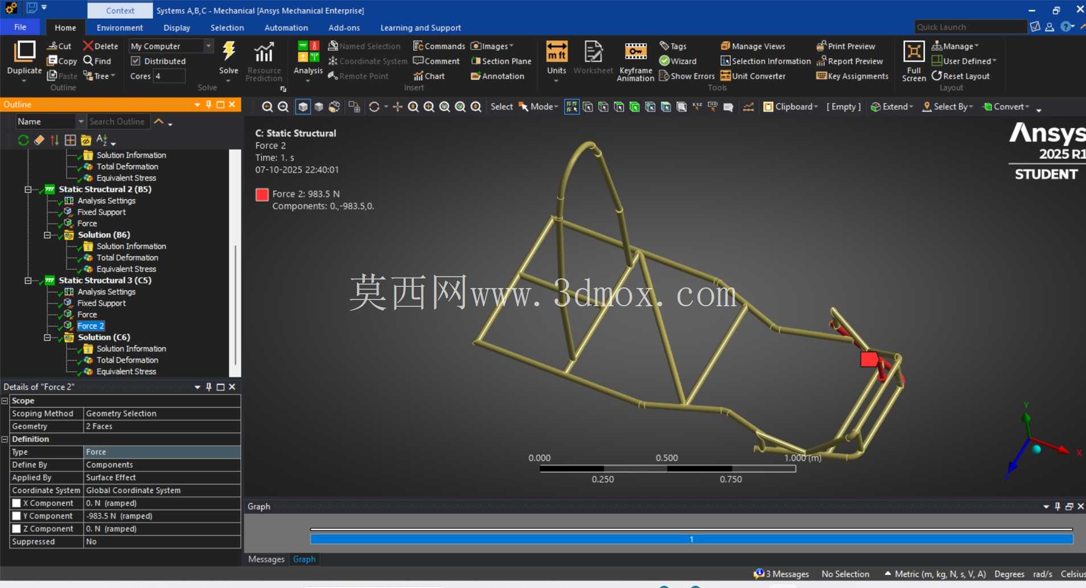Viewport: 1086px width, 588px height.
Task: Collapse the Static Structural 2 (B5) node
Action: (x=28, y=190)
